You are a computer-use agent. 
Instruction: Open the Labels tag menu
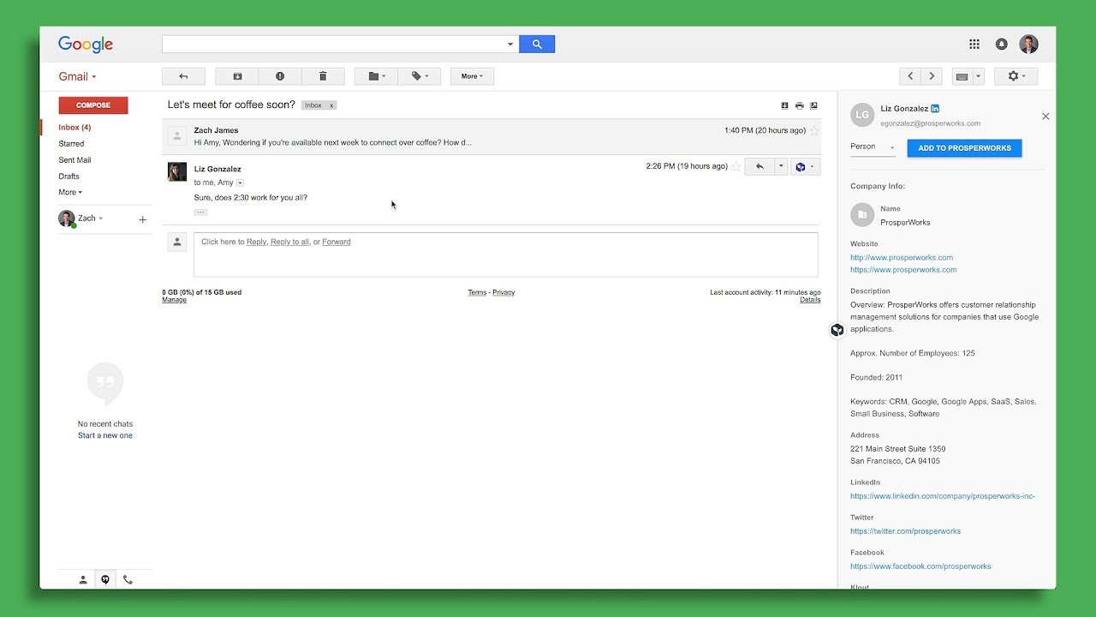[x=420, y=76]
